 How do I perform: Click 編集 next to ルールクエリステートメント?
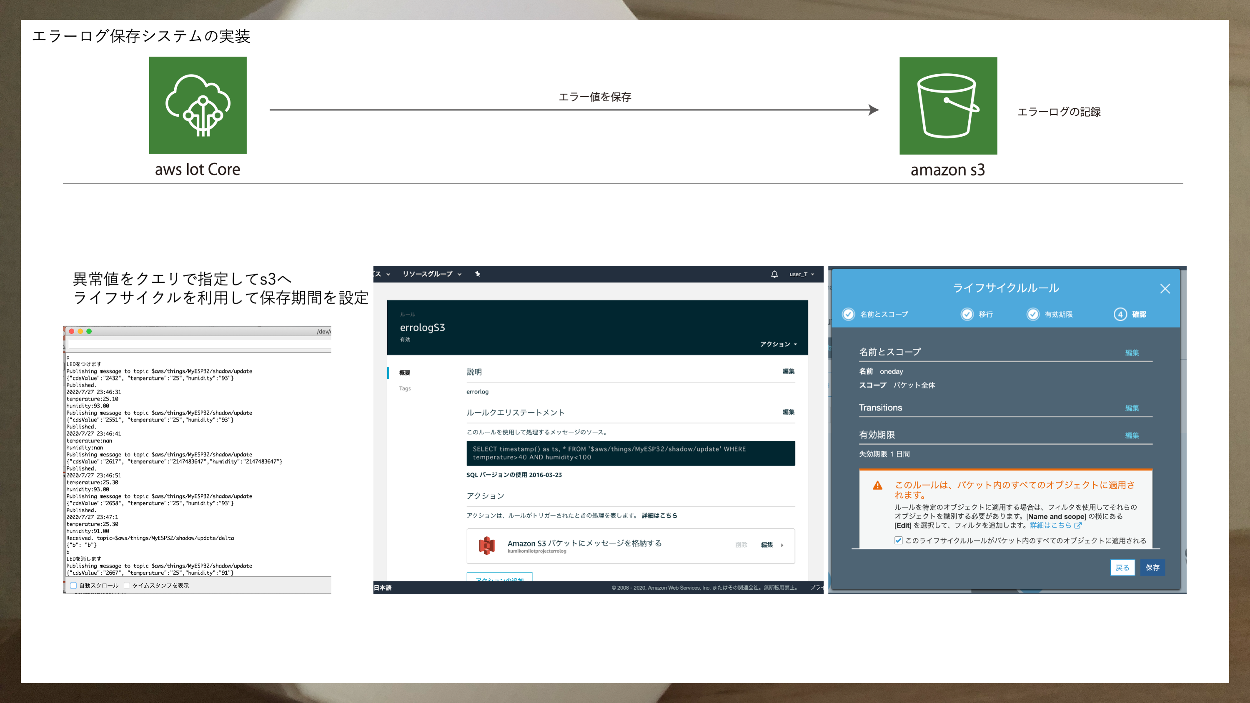(788, 412)
